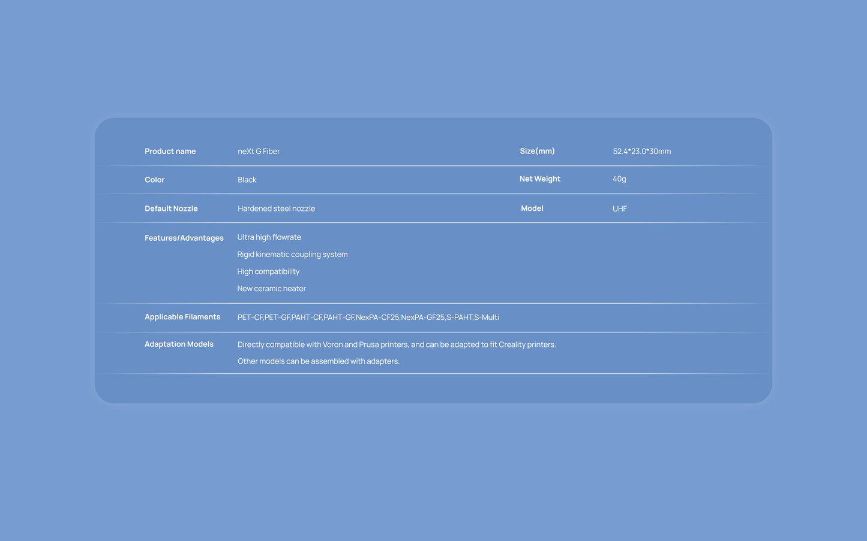Click the "Ultra high flowrate" feature
This screenshot has width=867, height=541.
(269, 237)
